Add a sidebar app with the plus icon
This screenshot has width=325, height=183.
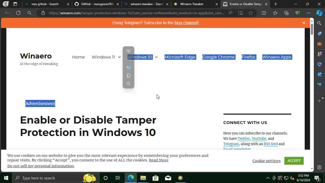tap(319, 101)
